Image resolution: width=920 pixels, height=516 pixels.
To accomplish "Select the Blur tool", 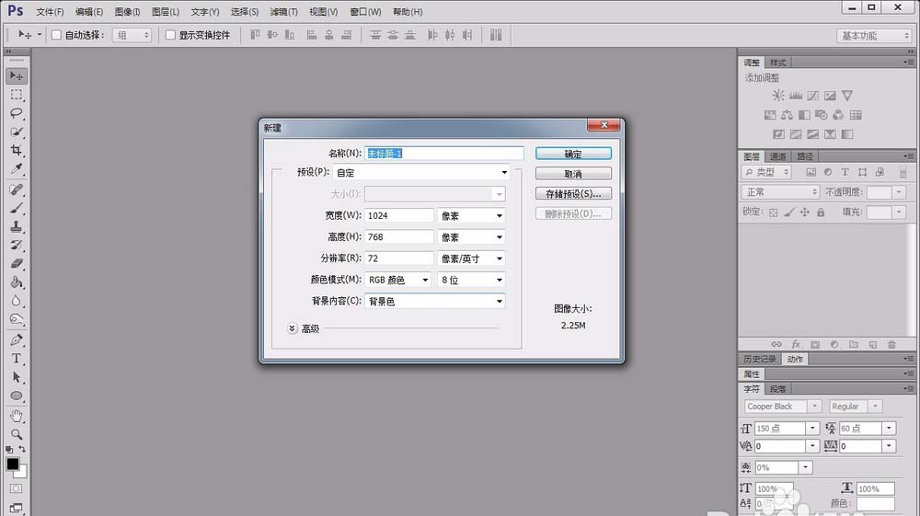I will pos(17,302).
